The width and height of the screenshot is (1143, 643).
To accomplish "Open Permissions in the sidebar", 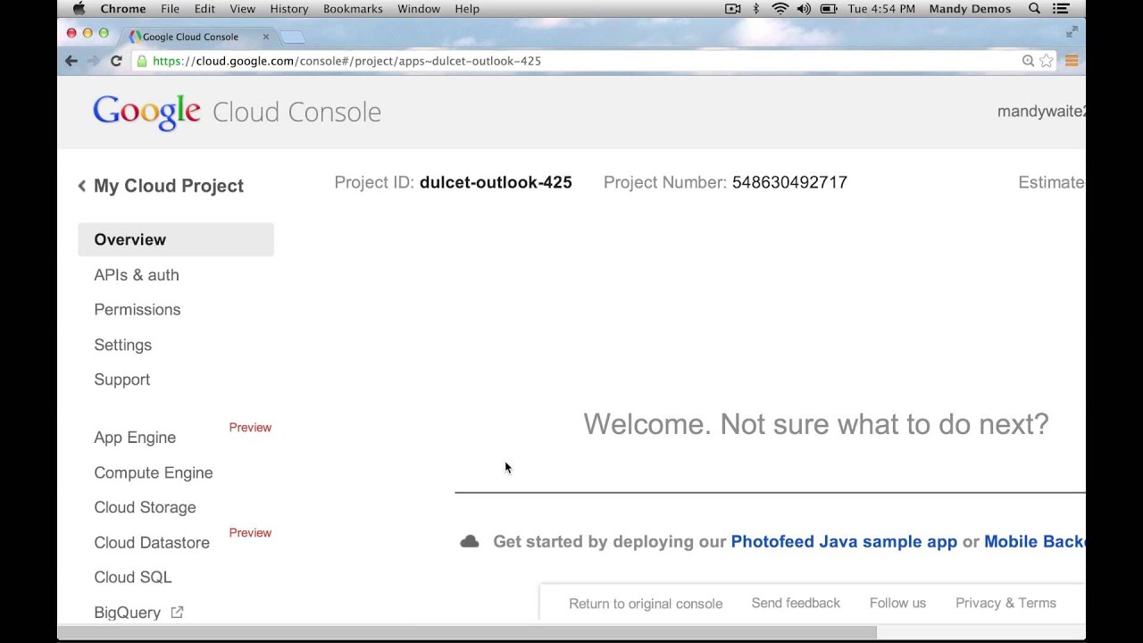I will pos(138,310).
